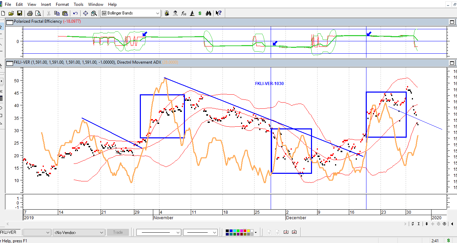Open the Tools menu
Viewport: 457px width, 243px height.
pyautogui.click(x=79, y=4)
